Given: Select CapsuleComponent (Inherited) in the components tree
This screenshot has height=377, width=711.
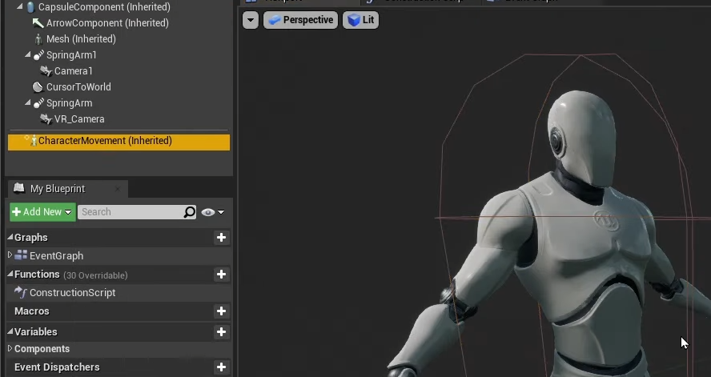Looking at the screenshot, I should (104, 7).
